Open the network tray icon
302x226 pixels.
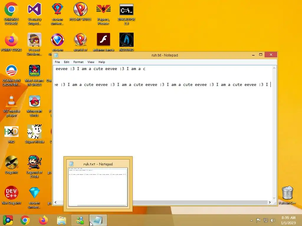point(266,220)
